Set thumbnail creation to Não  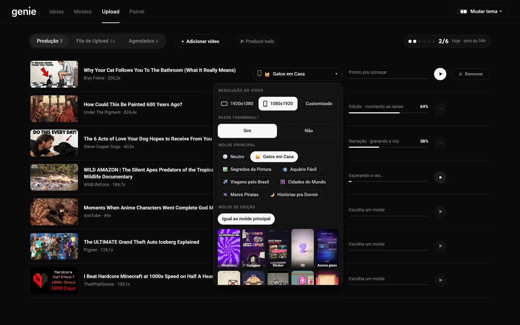tap(309, 131)
